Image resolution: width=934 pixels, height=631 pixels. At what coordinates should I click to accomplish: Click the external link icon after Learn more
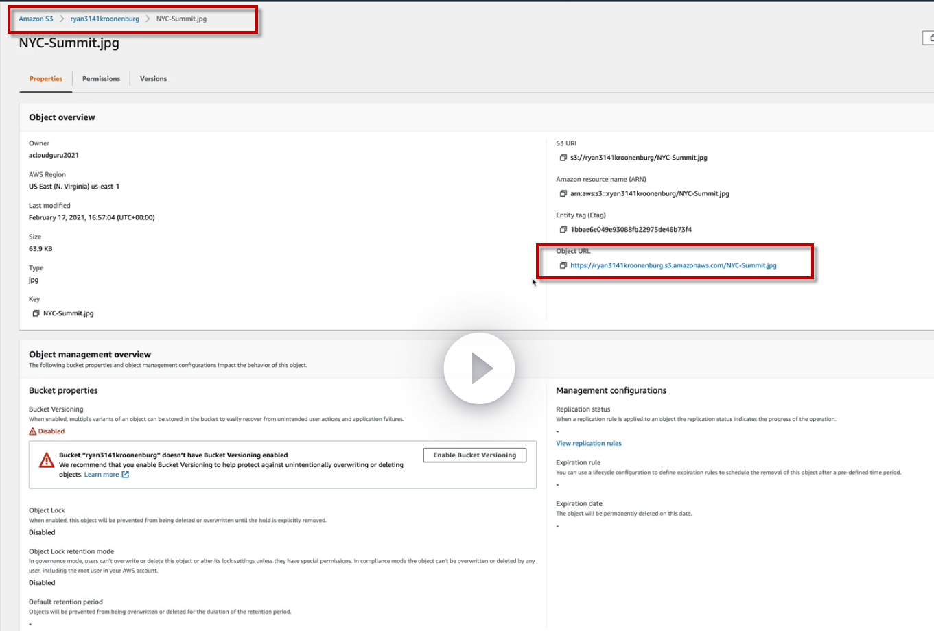pyautogui.click(x=126, y=475)
